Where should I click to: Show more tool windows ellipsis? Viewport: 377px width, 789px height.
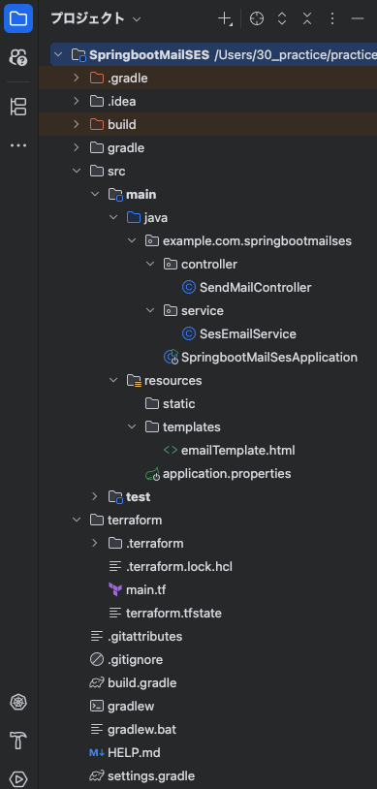(18, 145)
